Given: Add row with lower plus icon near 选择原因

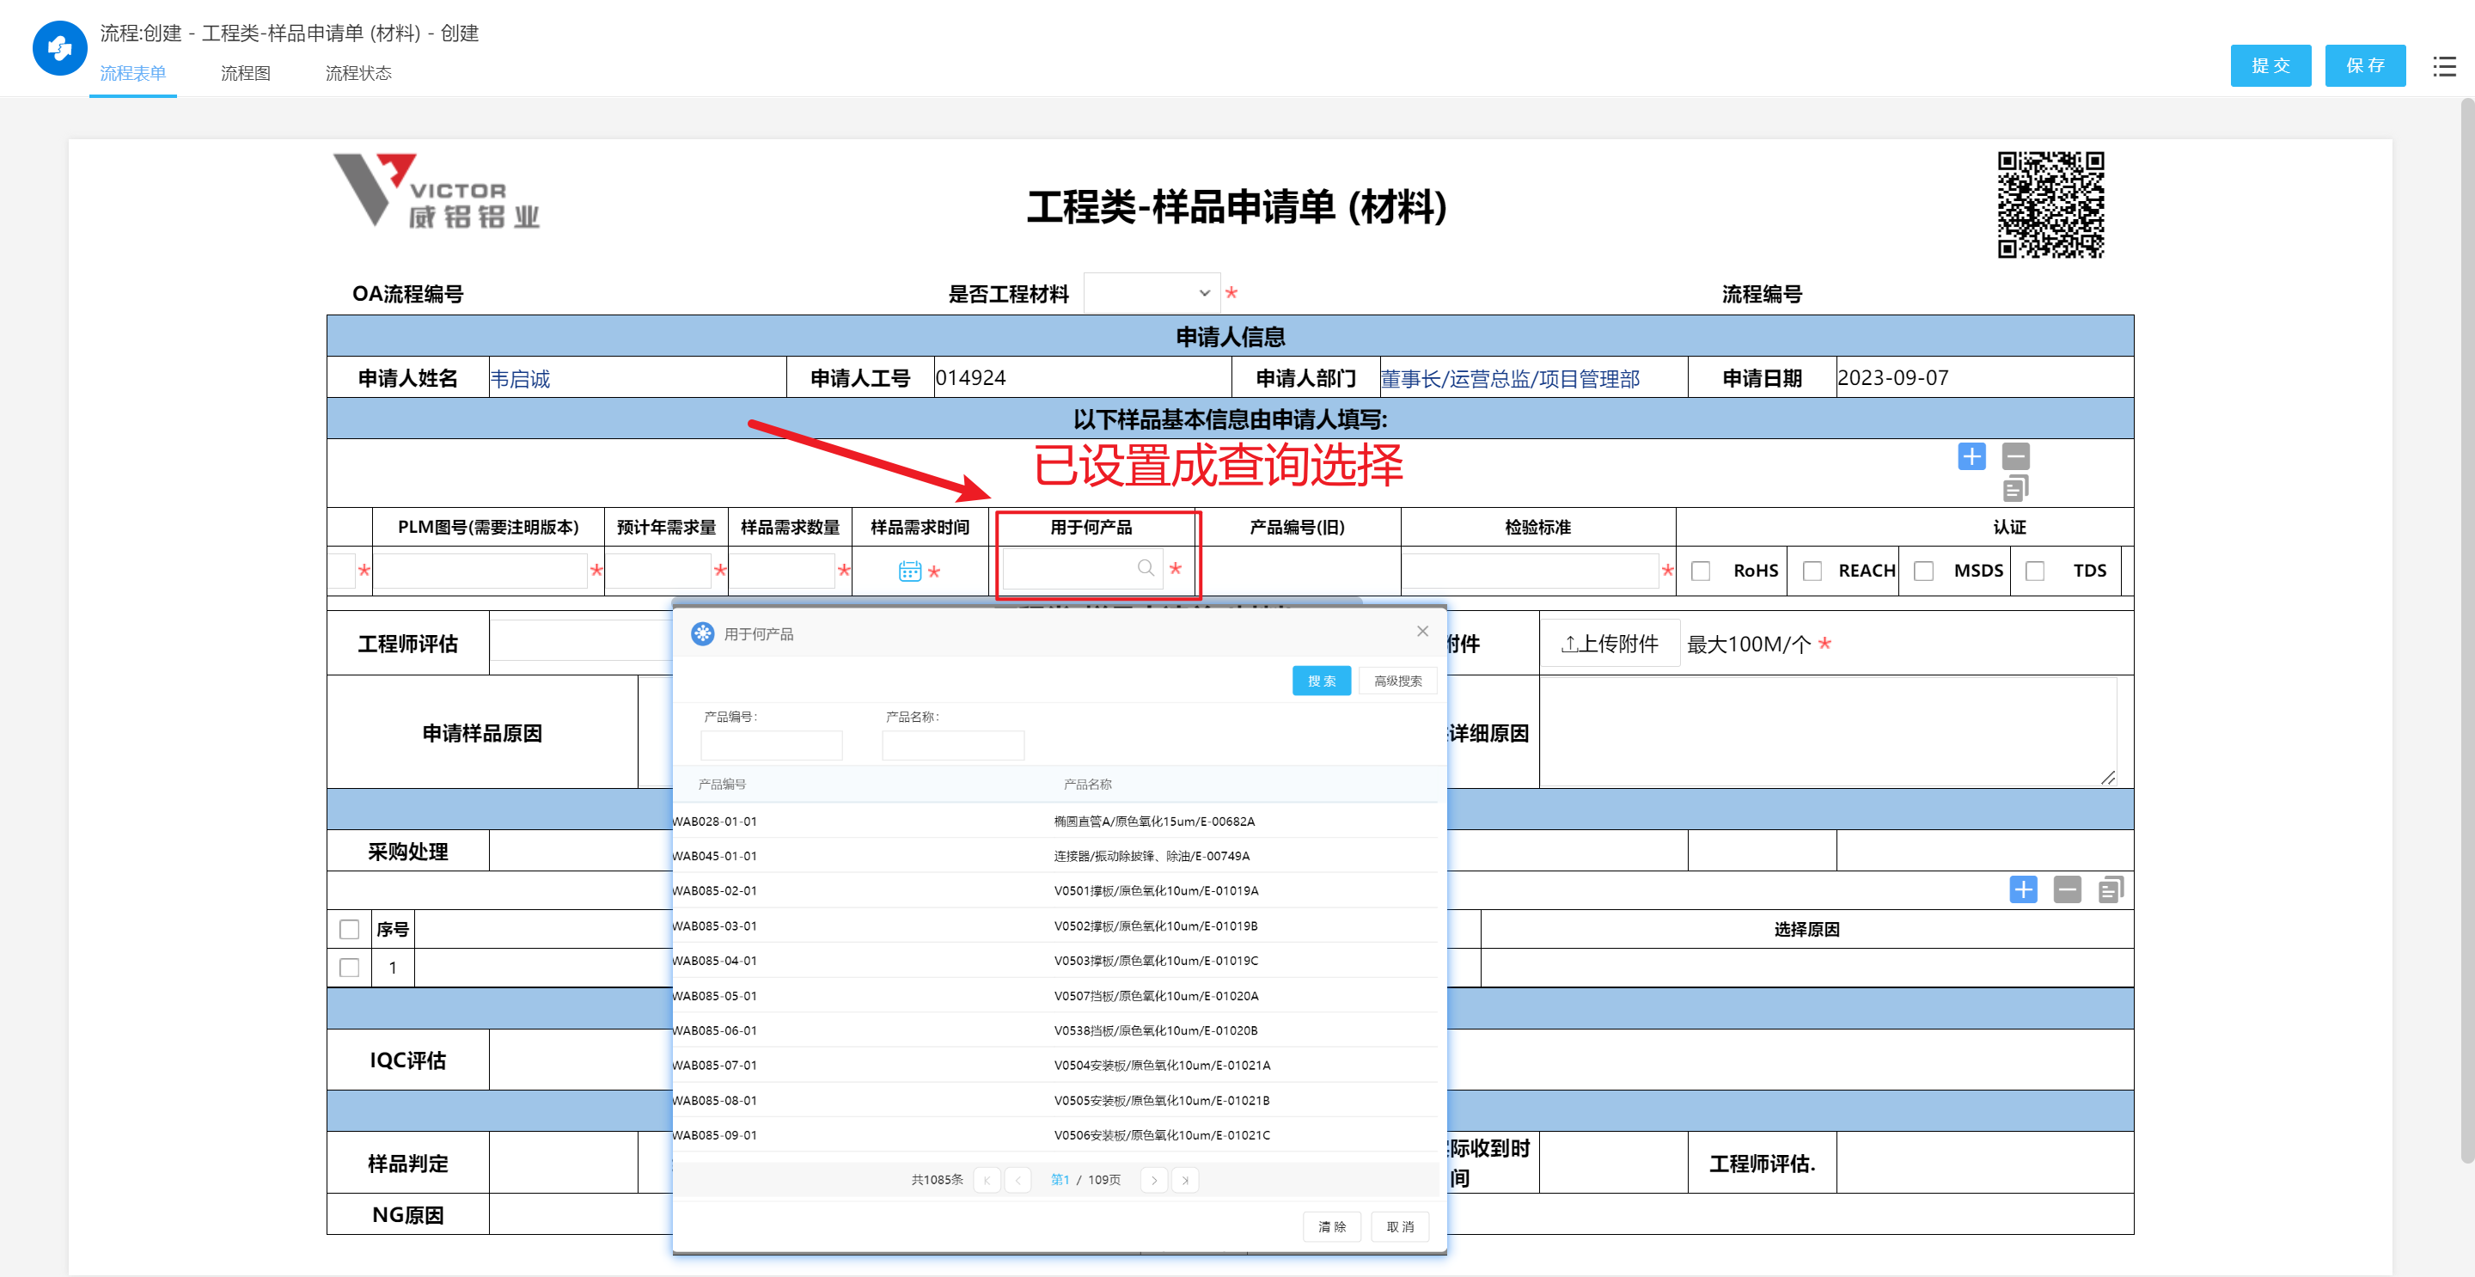Looking at the screenshot, I should pos(2024,889).
